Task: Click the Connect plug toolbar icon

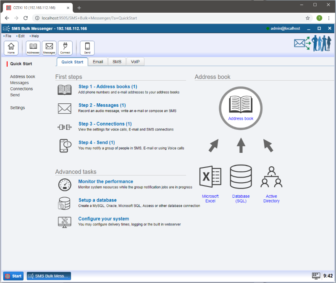Action: coord(65,48)
